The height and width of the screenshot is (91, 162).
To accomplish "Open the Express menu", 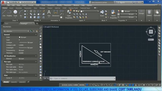I will point(89,5).
